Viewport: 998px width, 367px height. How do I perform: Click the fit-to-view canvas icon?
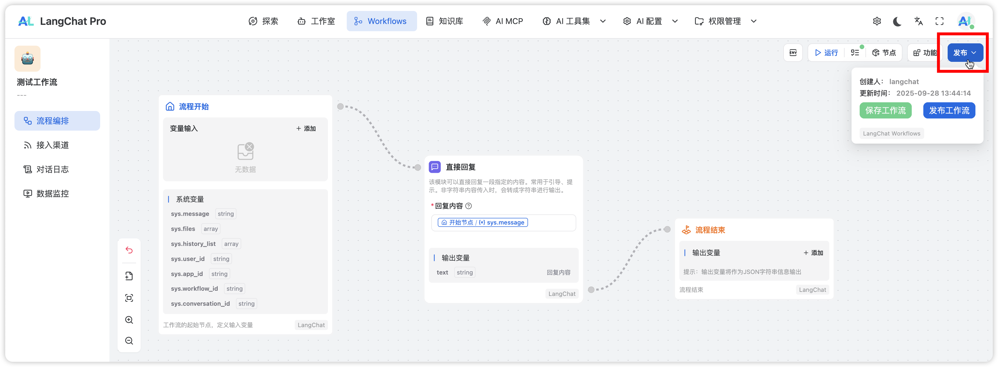(129, 298)
